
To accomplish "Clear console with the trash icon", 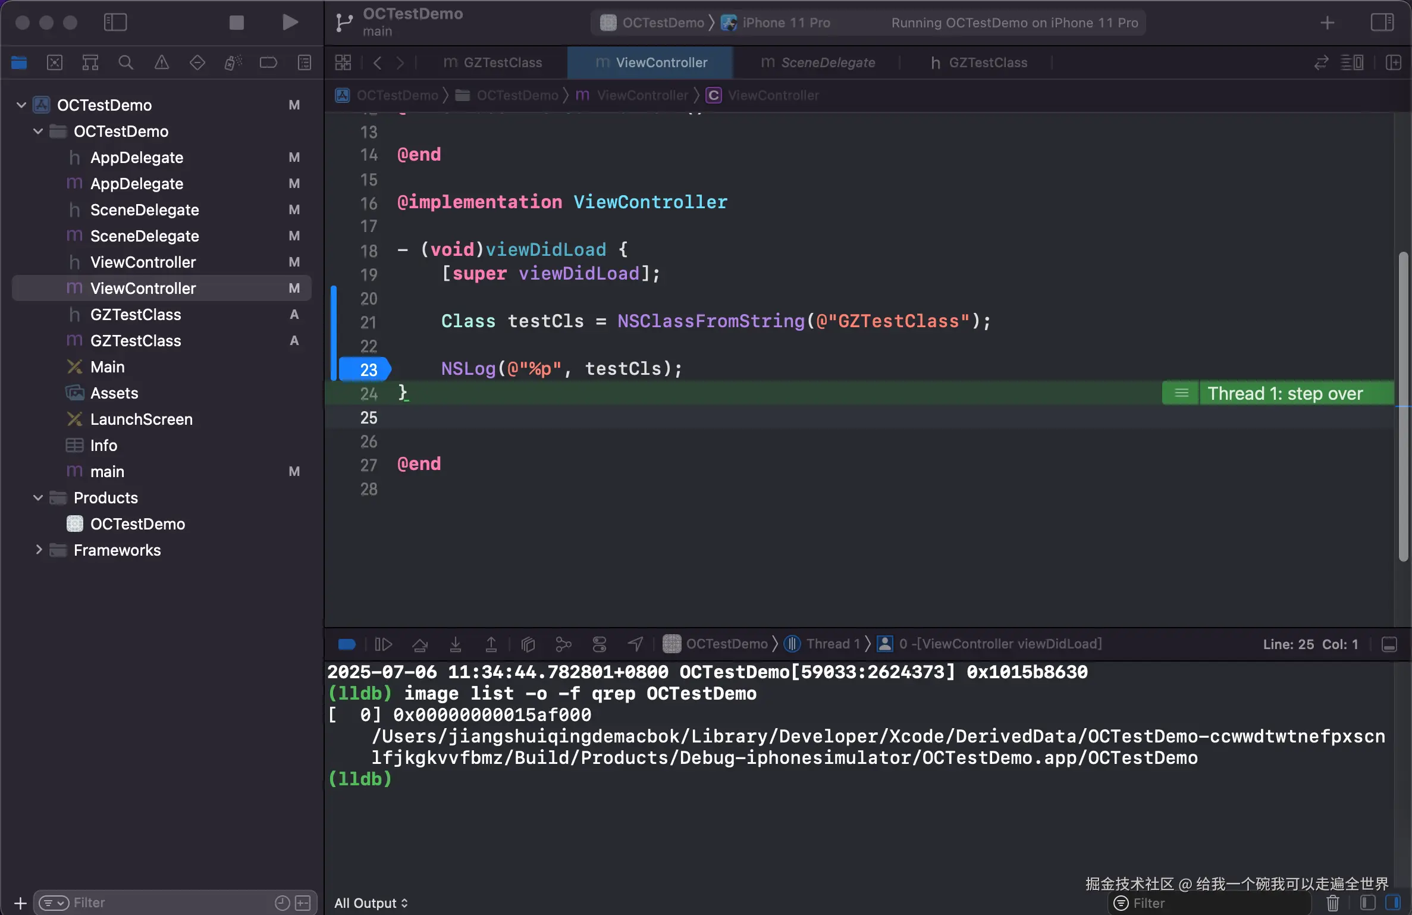I will click(x=1332, y=903).
